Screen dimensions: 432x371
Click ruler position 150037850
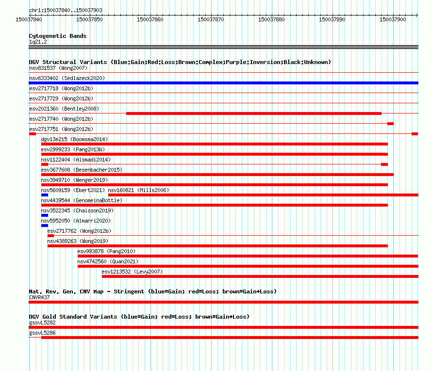[x=89, y=19]
